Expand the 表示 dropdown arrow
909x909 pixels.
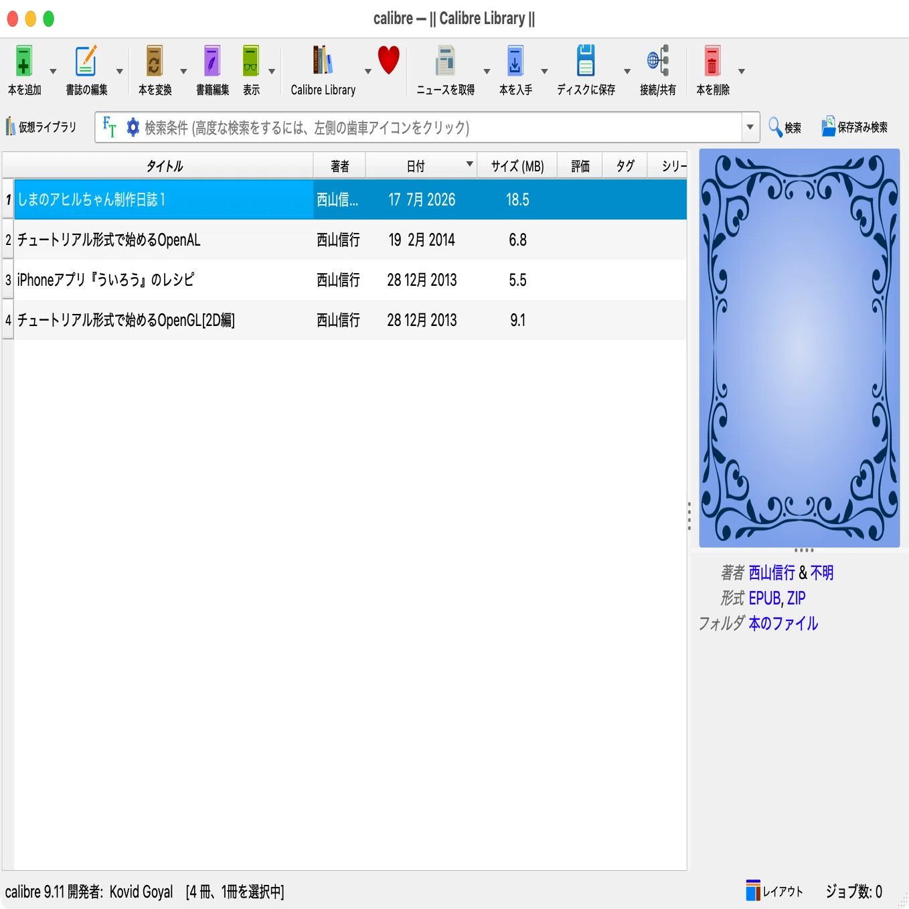[x=272, y=71]
